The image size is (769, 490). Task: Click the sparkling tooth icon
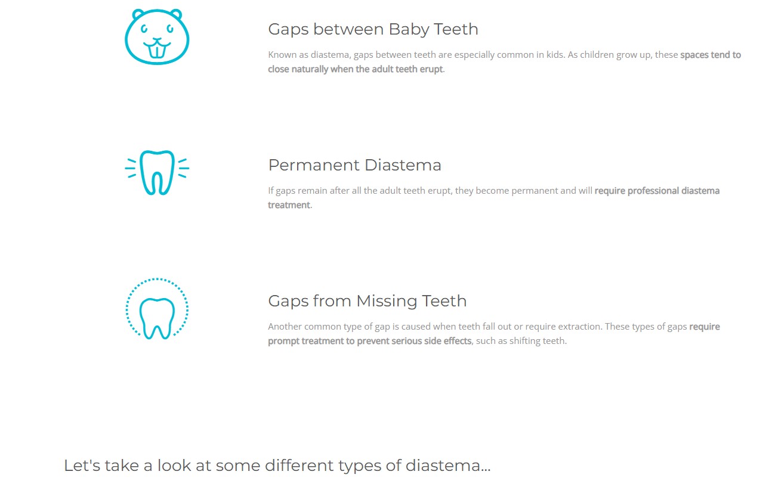point(157,172)
